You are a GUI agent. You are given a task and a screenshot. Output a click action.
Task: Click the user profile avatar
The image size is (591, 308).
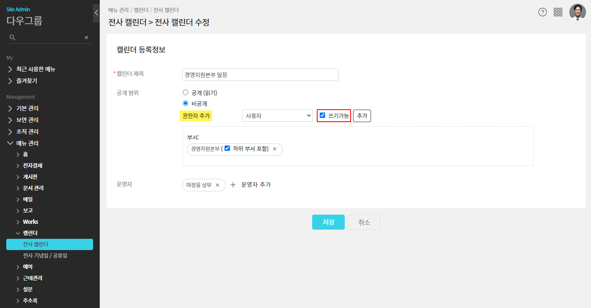577,12
